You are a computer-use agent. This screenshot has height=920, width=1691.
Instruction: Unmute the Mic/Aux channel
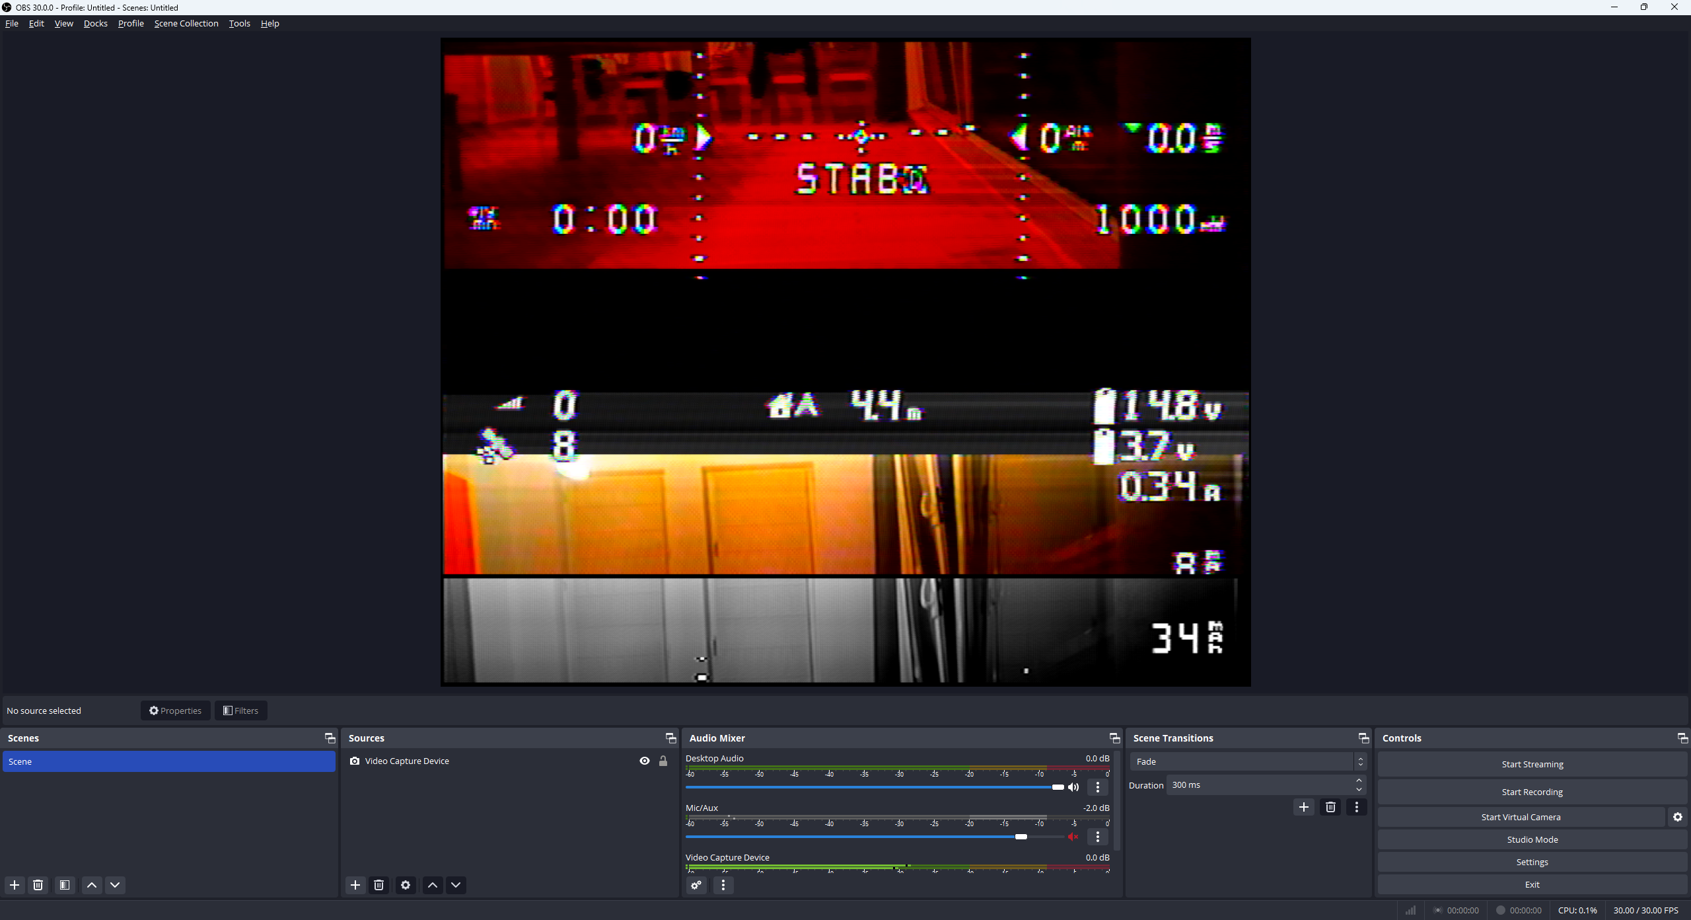pyautogui.click(x=1073, y=837)
